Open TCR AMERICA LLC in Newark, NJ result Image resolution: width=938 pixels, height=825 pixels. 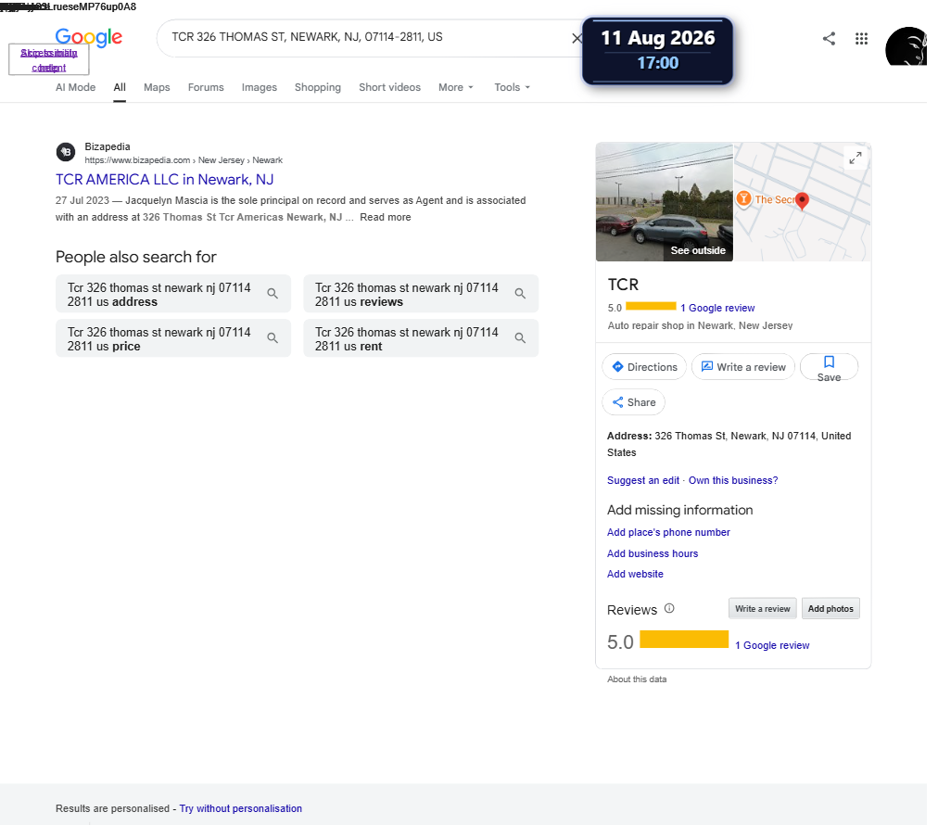pyautogui.click(x=164, y=180)
